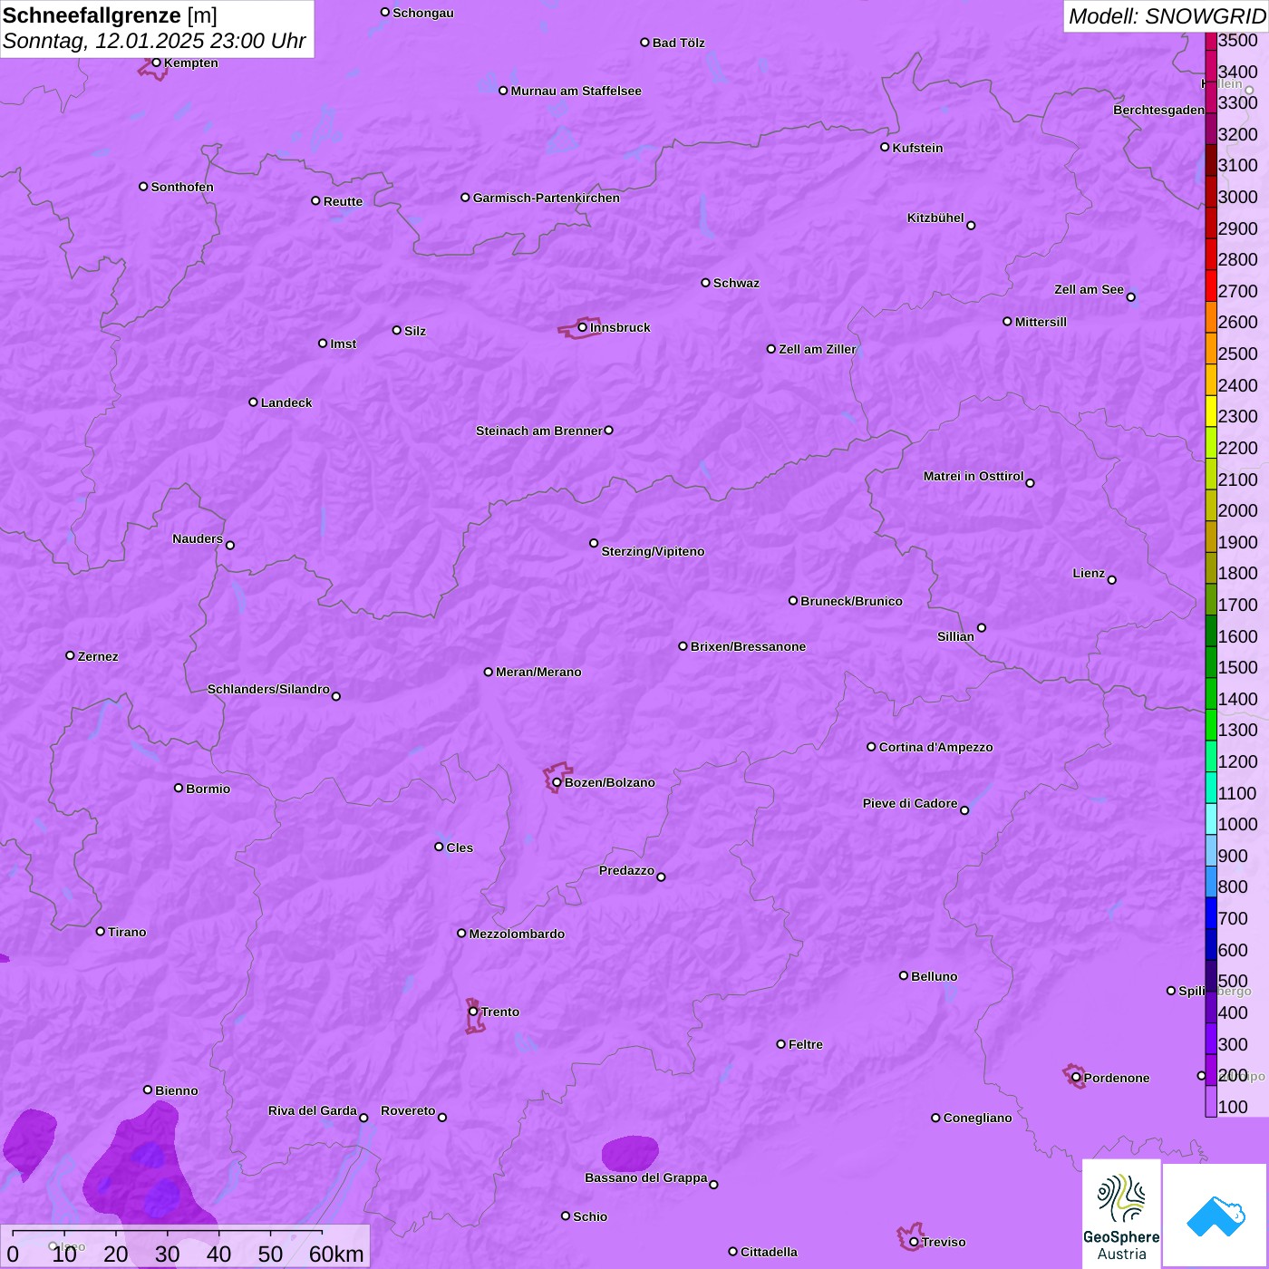This screenshot has width=1269, height=1269.
Task: Click the 'Bassano del Grappa' label
Action: point(646,1177)
